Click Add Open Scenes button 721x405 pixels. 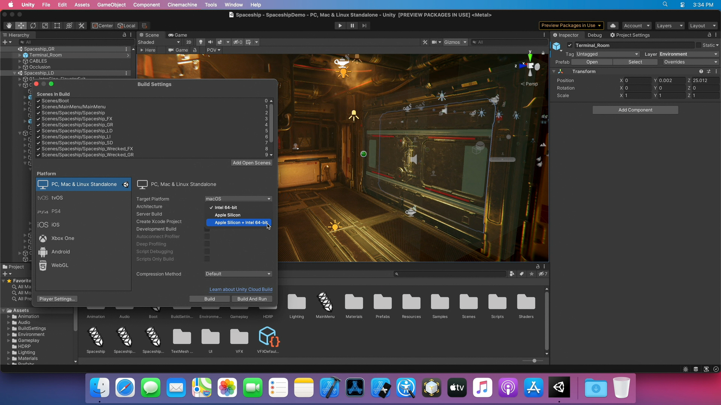pos(252,163)
